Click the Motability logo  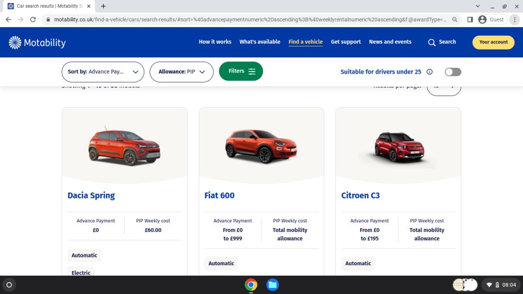(37, 43)
